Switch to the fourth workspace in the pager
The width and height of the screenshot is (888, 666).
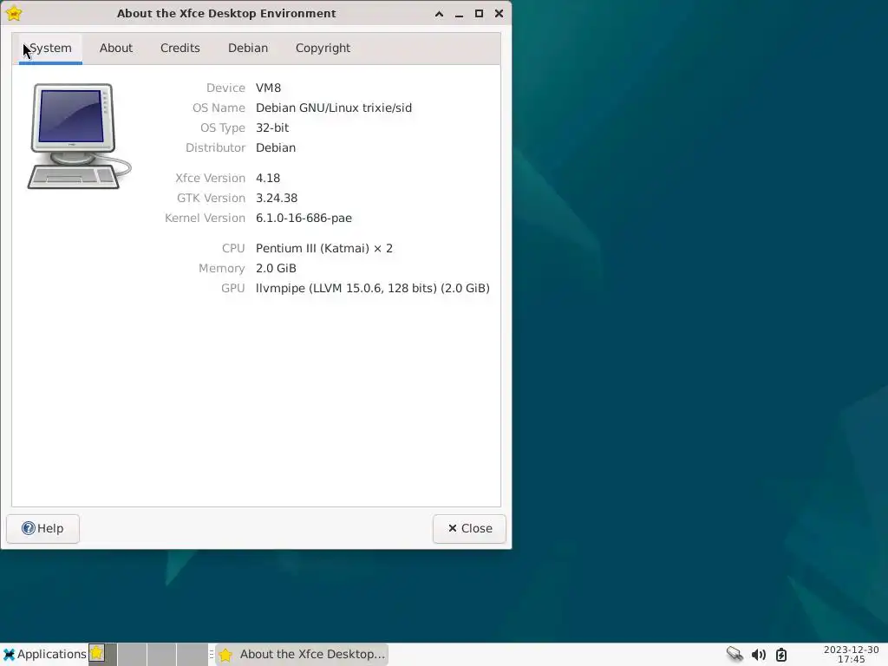click(192, 654)
